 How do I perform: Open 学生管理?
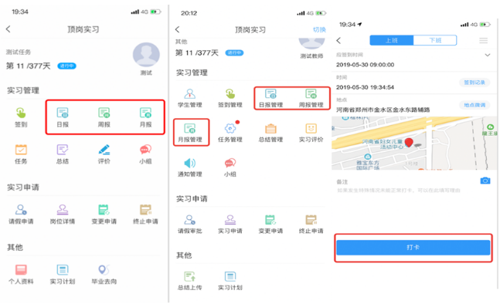click(x=190, y=98)
